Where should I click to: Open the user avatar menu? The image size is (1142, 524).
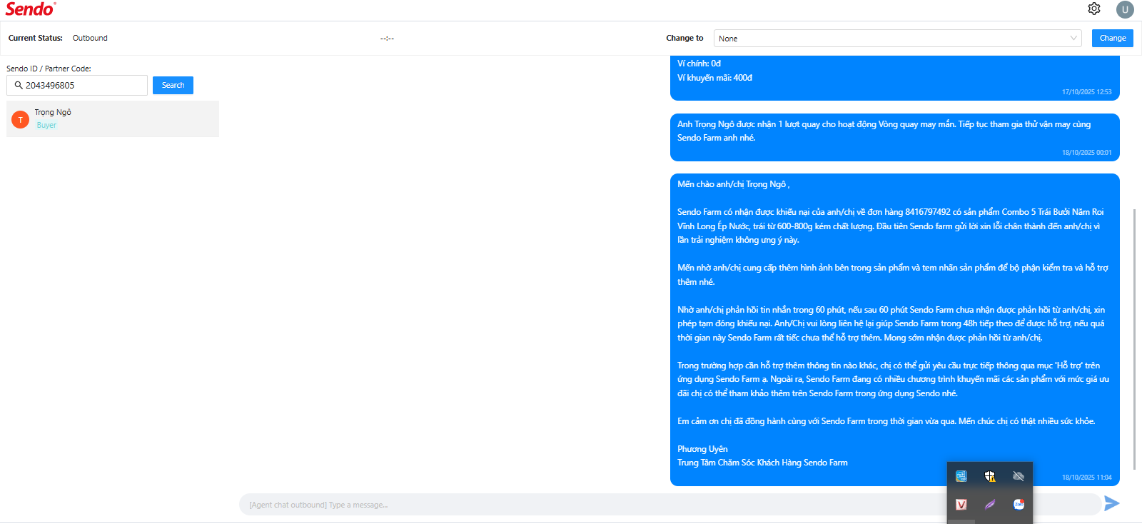[x=1125, y=9]
